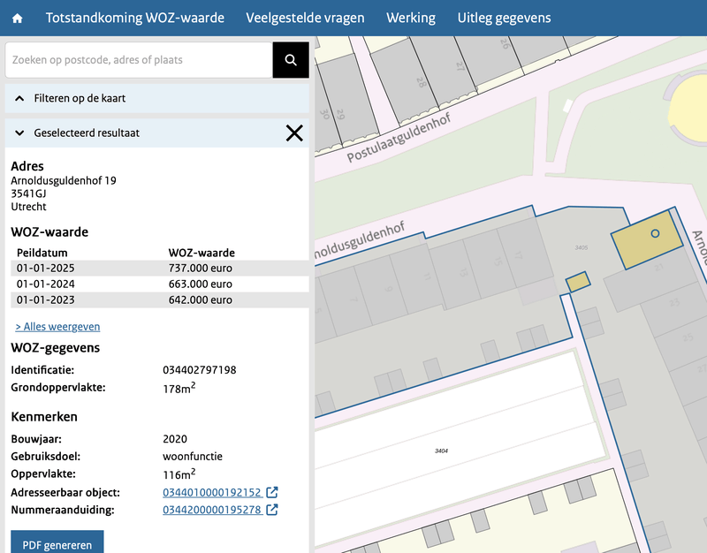The width and height of the screenshot is (707, 553).
Task: Select identificatie number 034402797198
Action: pos(200,370)
